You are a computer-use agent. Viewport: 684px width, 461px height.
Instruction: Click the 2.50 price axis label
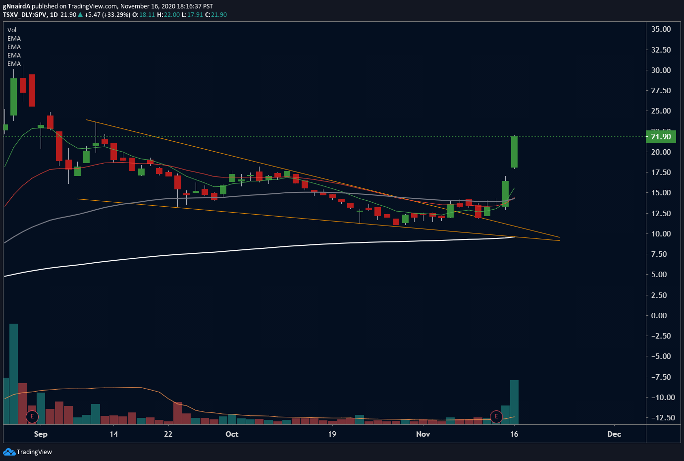click(659, 295)
